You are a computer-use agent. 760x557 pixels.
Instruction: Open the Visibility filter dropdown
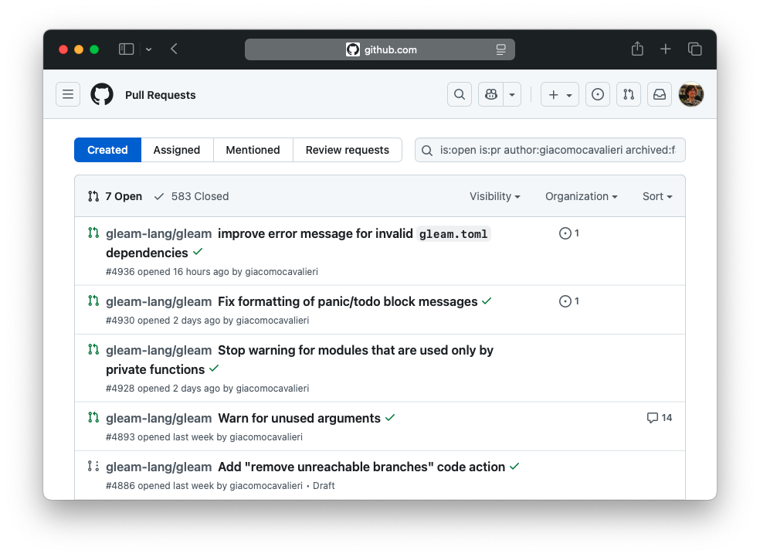coord(494,196)
